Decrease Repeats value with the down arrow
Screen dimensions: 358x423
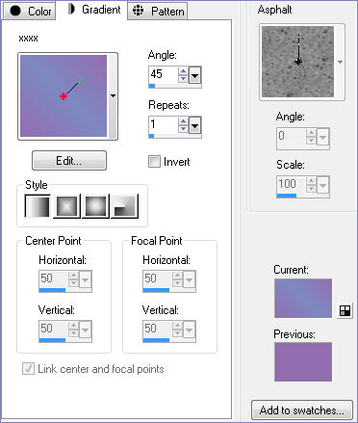click(x=183, y=128)
